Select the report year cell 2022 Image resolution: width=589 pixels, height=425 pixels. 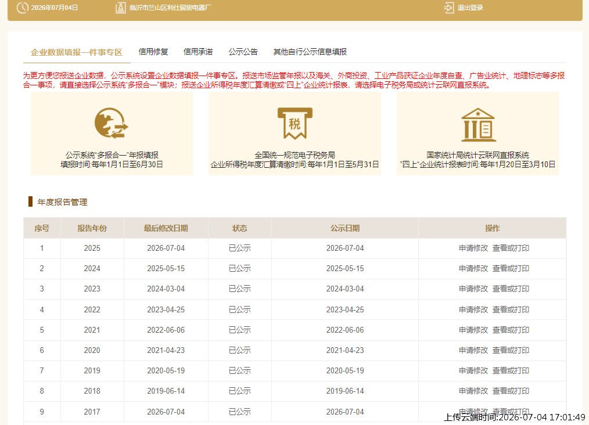tap(92, 309)
